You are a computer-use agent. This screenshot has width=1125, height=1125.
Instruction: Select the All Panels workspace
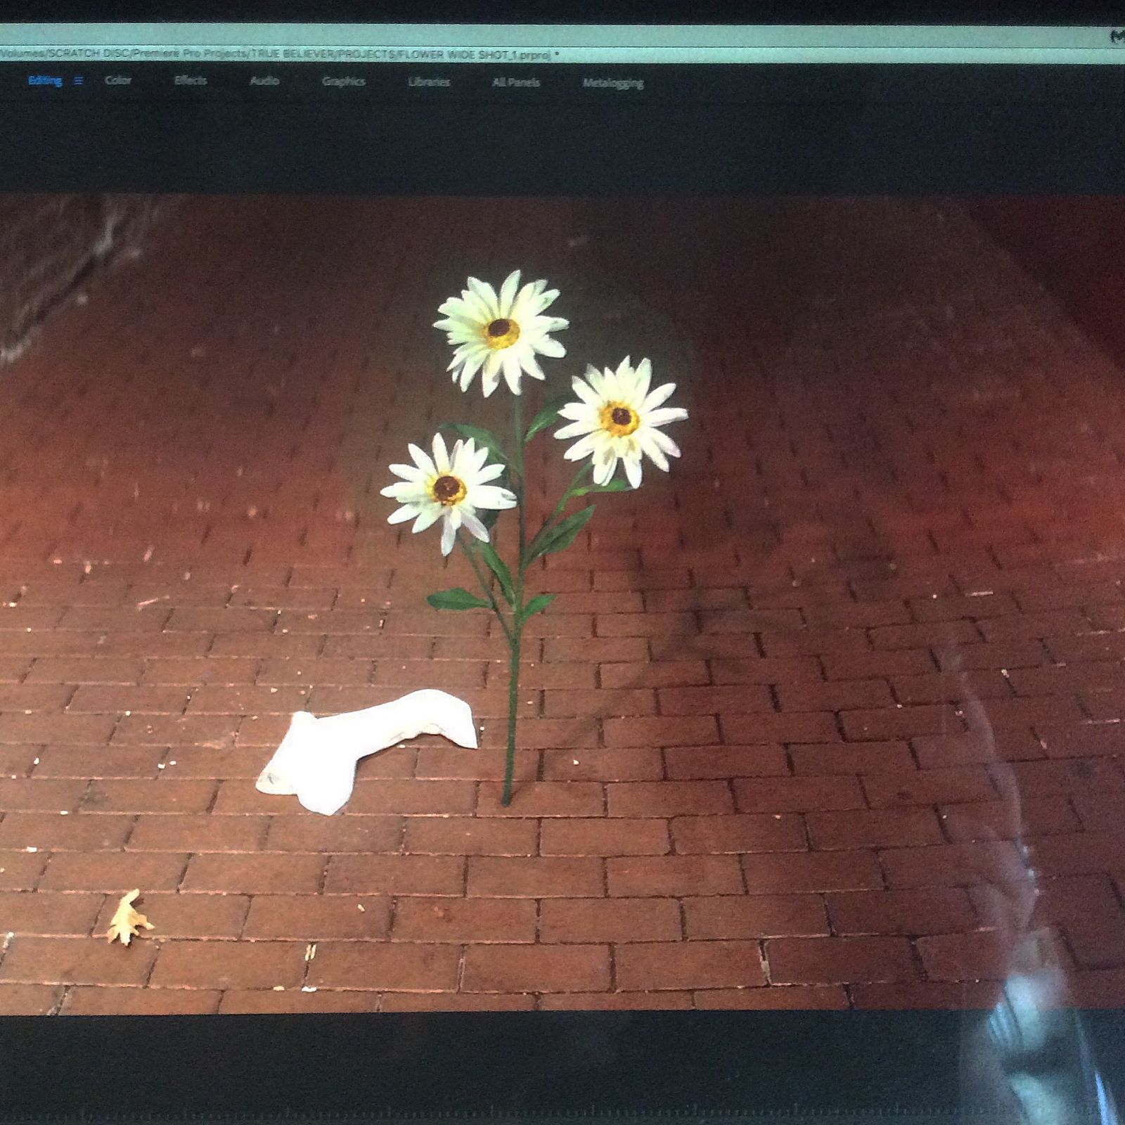[516, 82]
